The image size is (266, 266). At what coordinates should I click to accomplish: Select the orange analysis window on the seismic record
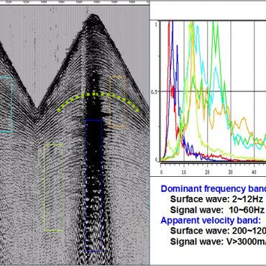(x=117, y=101)
